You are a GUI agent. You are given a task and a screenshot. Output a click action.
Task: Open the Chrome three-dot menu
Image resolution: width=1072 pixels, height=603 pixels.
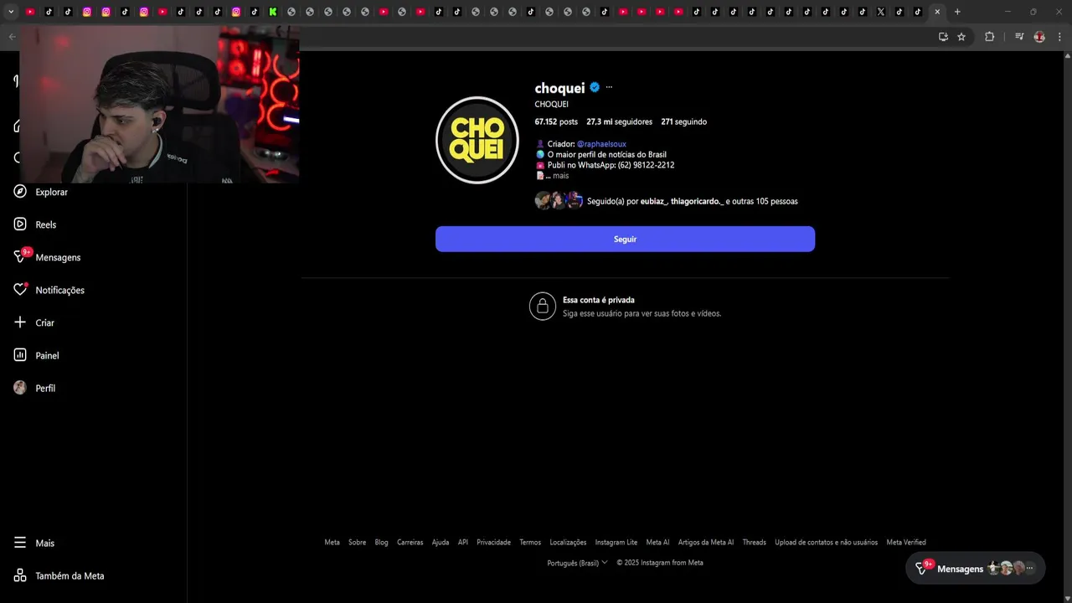(1060, 37)
